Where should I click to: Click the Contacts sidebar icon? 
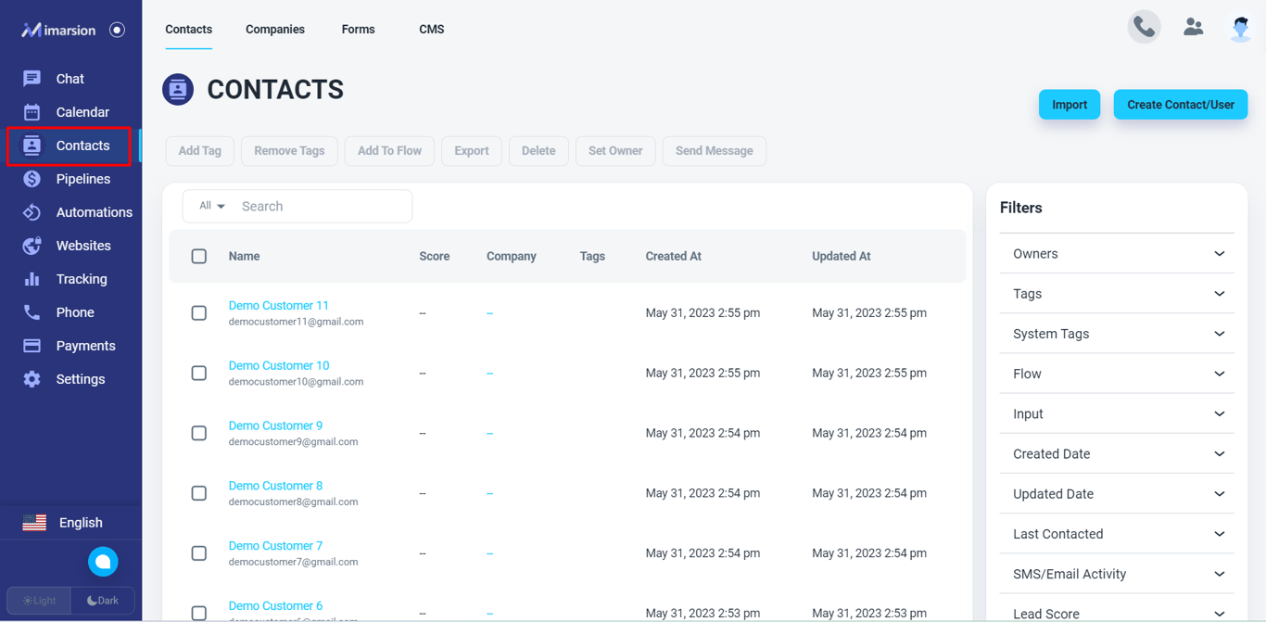click(32, 146)
